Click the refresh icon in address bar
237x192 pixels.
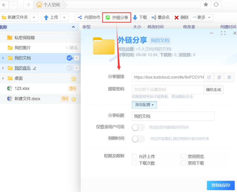(x=216, y=4)
